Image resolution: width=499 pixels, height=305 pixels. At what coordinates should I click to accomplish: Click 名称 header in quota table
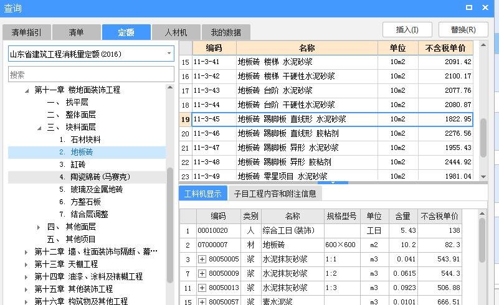point(307,48)
